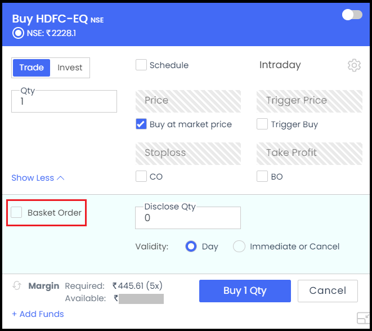Select Immediate or Cancel validity
Image resolution: width=372 pixels, height=331 pixels.
click(x=239, y=247)
